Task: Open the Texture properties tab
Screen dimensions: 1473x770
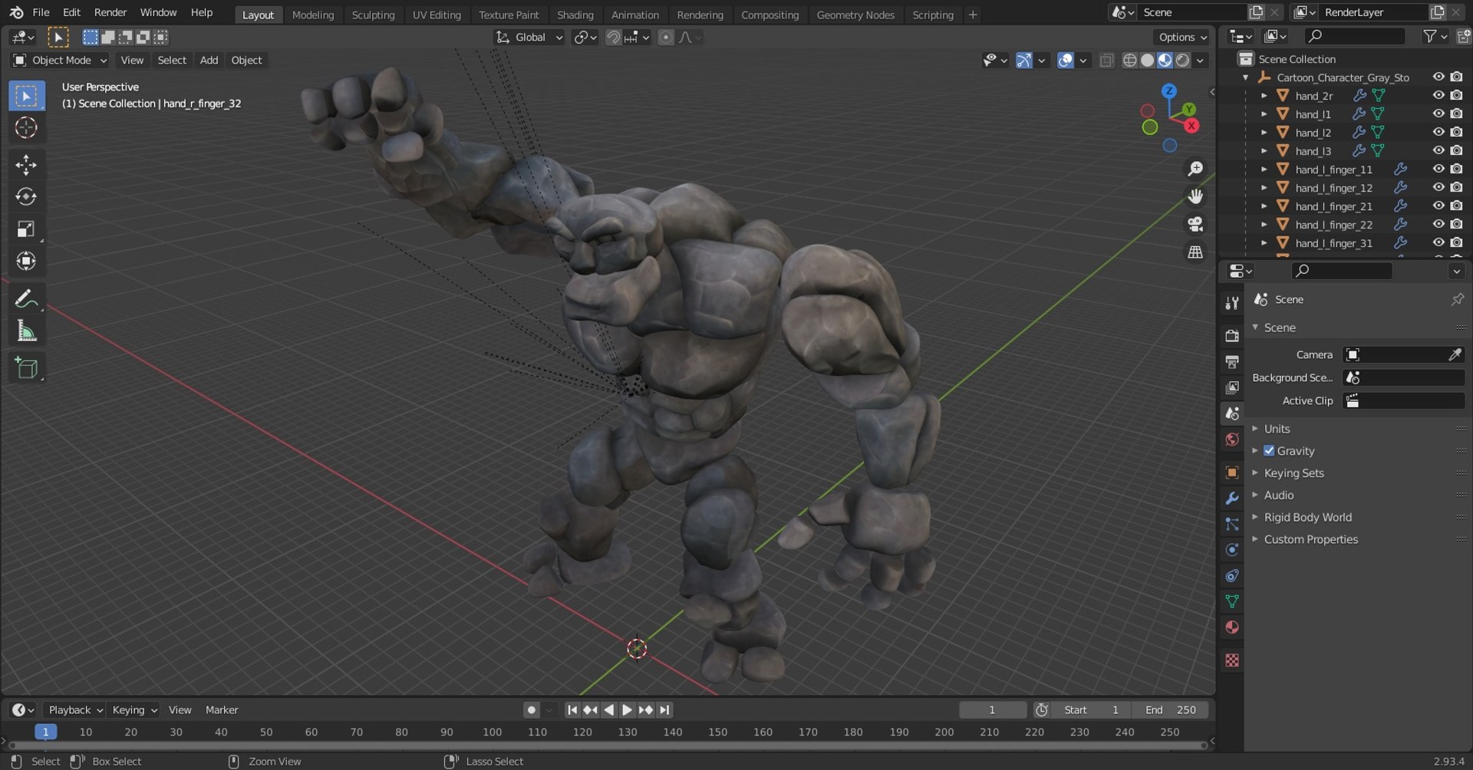Action: [1232, 660]
